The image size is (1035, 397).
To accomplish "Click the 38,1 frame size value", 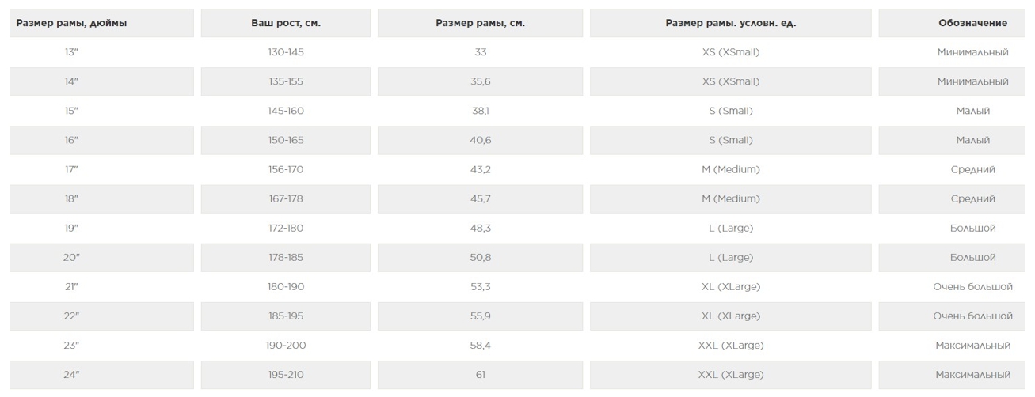I will click(x=480, y=111).
